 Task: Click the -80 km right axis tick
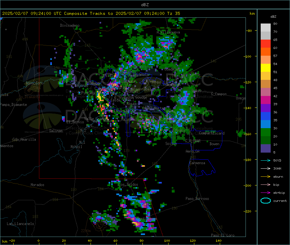click(x=249, y=31)
